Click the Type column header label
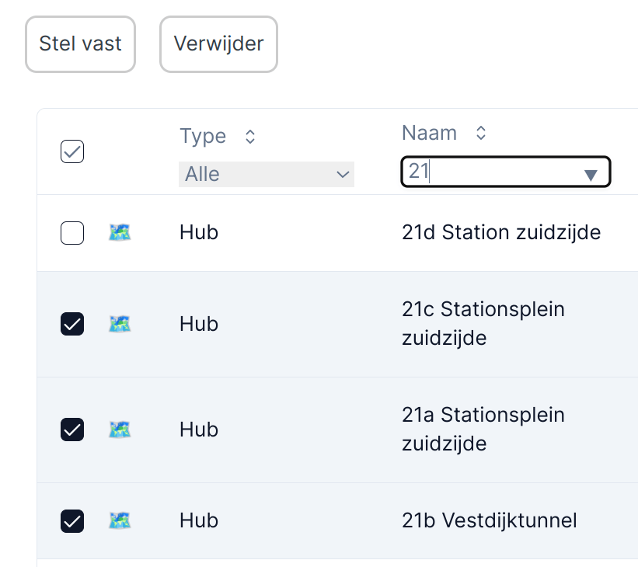The image size is (638, 567). [x=203, y=136]
